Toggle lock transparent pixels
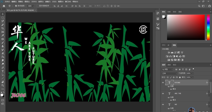The width and height of the screenshot is (212, 112). [168, 77]
